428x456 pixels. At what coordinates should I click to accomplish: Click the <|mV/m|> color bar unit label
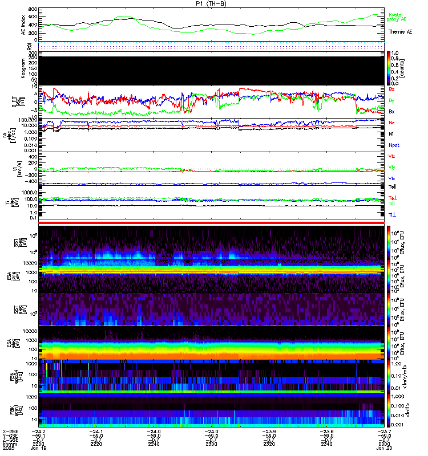tap(405, 377)
